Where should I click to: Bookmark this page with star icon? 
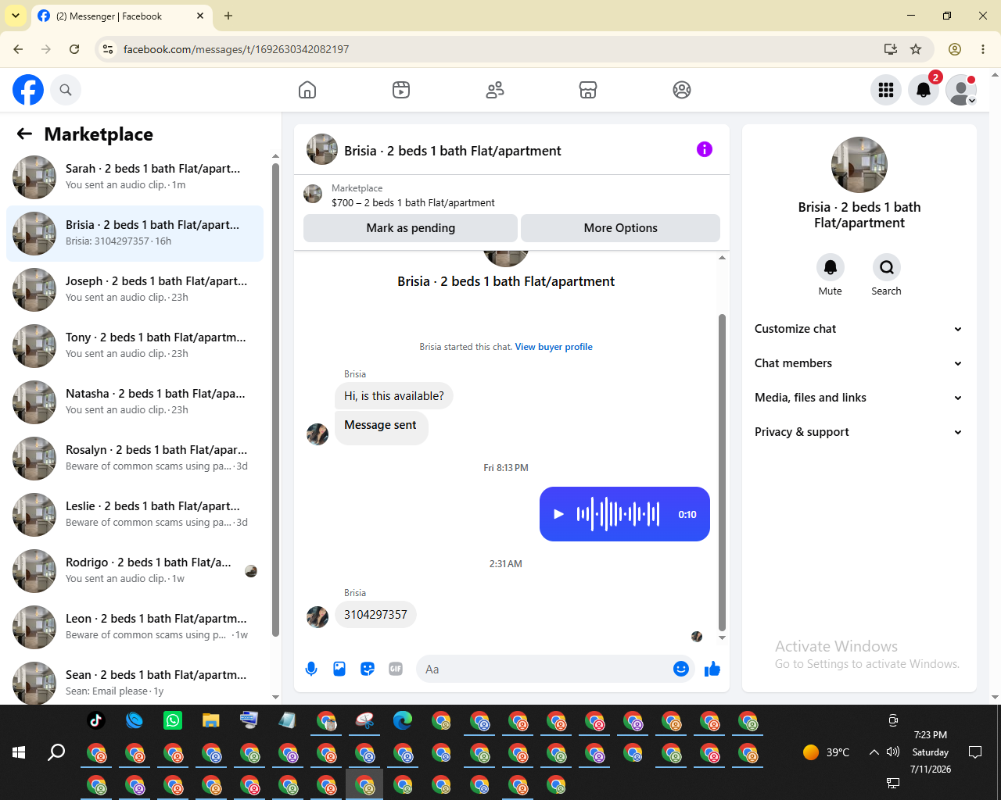coord(916,49)
